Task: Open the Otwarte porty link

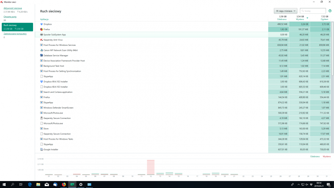Action: tap(10, 16)
